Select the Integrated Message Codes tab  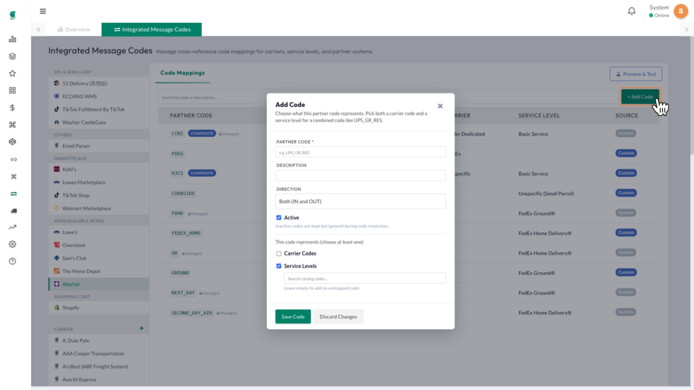152,30
